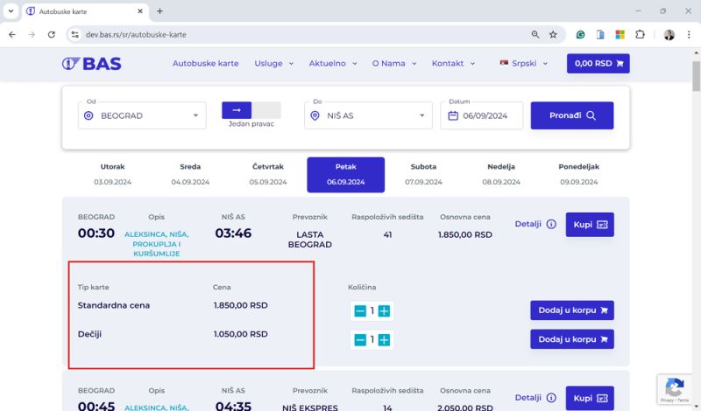Open Autobuske karte nav link
Viewport: 701px width, 411px height.
point(206,63)
